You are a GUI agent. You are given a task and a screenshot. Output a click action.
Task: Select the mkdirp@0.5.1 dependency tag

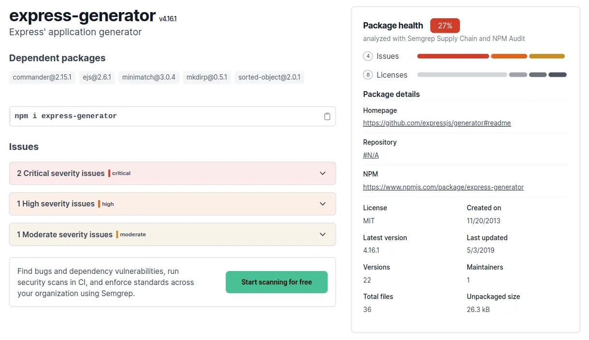pyautogui.click(x=205, y=77)
